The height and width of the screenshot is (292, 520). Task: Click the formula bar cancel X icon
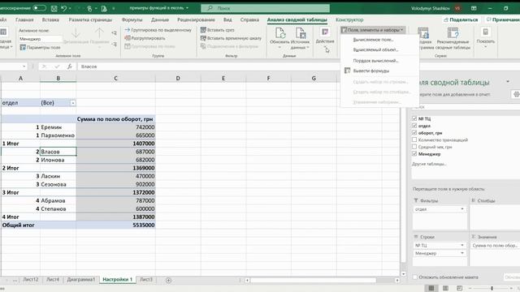[43, 67]
